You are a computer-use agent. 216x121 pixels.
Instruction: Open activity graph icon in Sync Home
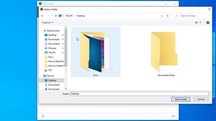coord(173,116)
